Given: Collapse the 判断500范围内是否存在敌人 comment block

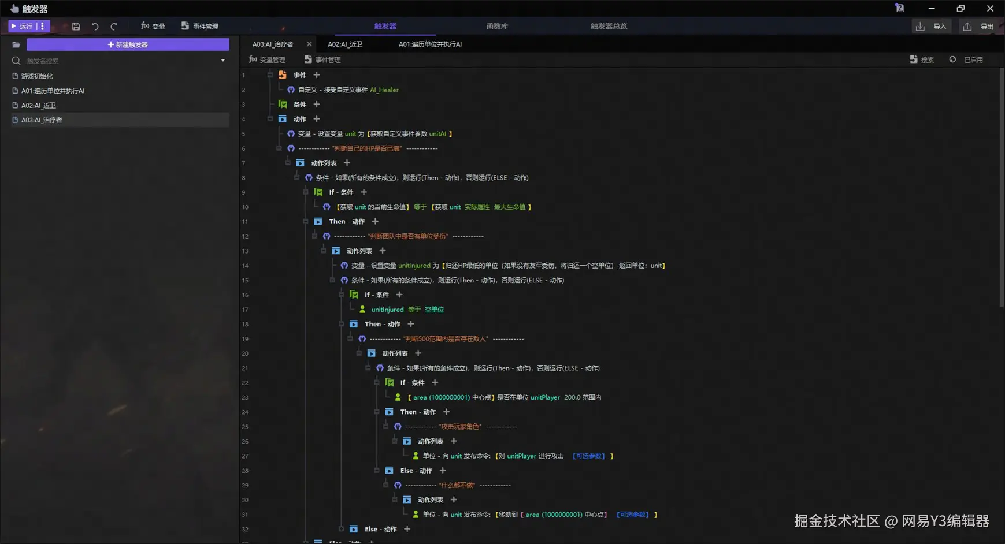Looking at the screenshot, I should [x=350, y=339].
